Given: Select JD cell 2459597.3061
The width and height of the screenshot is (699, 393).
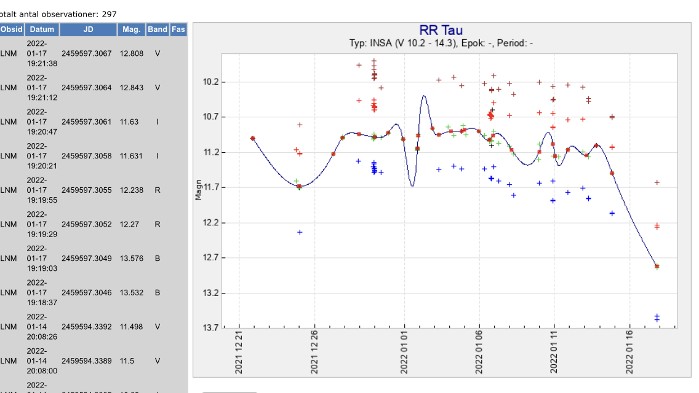Looking at the screenshot, I should (x=86, y=122).
